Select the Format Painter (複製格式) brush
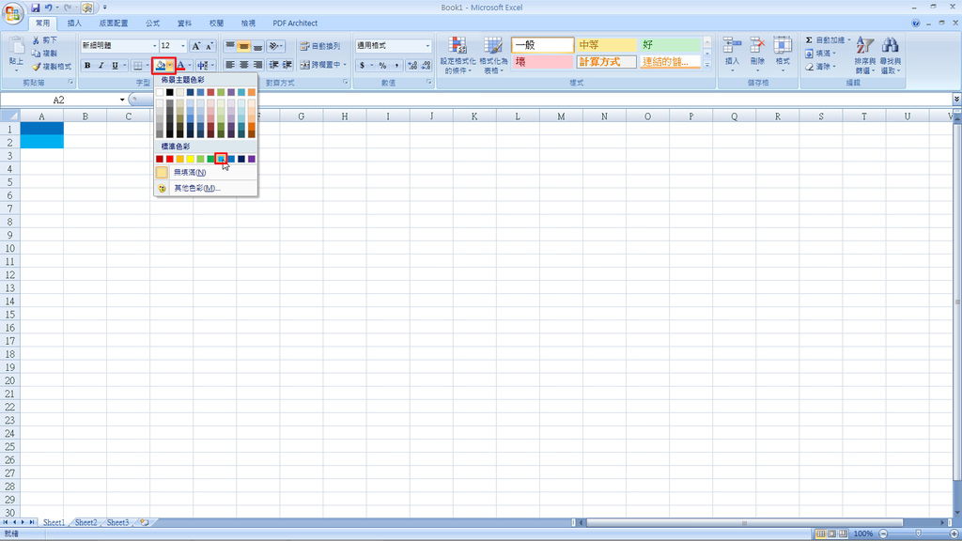 pos(37,67)
